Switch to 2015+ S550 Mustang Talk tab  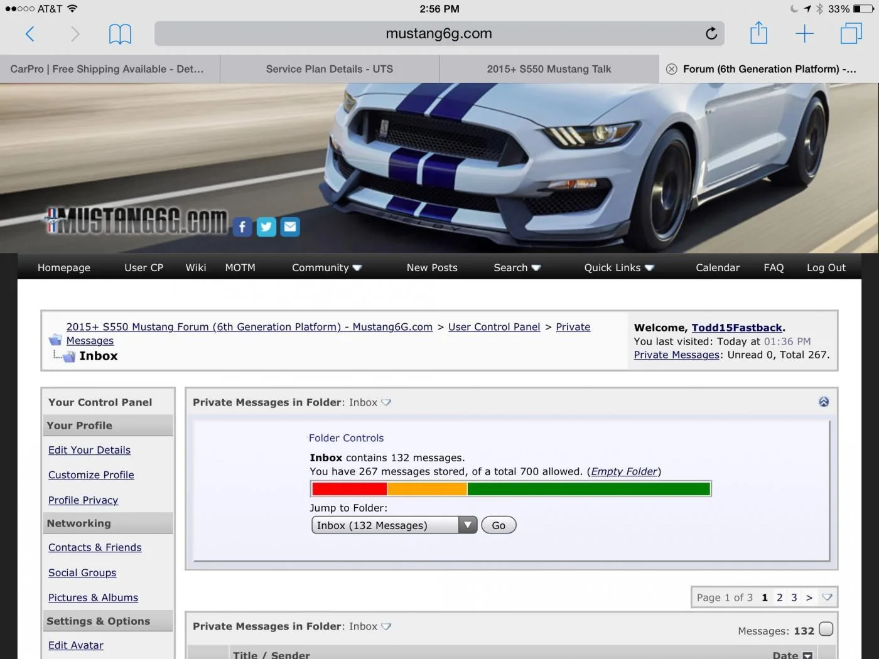pos(549,69)
